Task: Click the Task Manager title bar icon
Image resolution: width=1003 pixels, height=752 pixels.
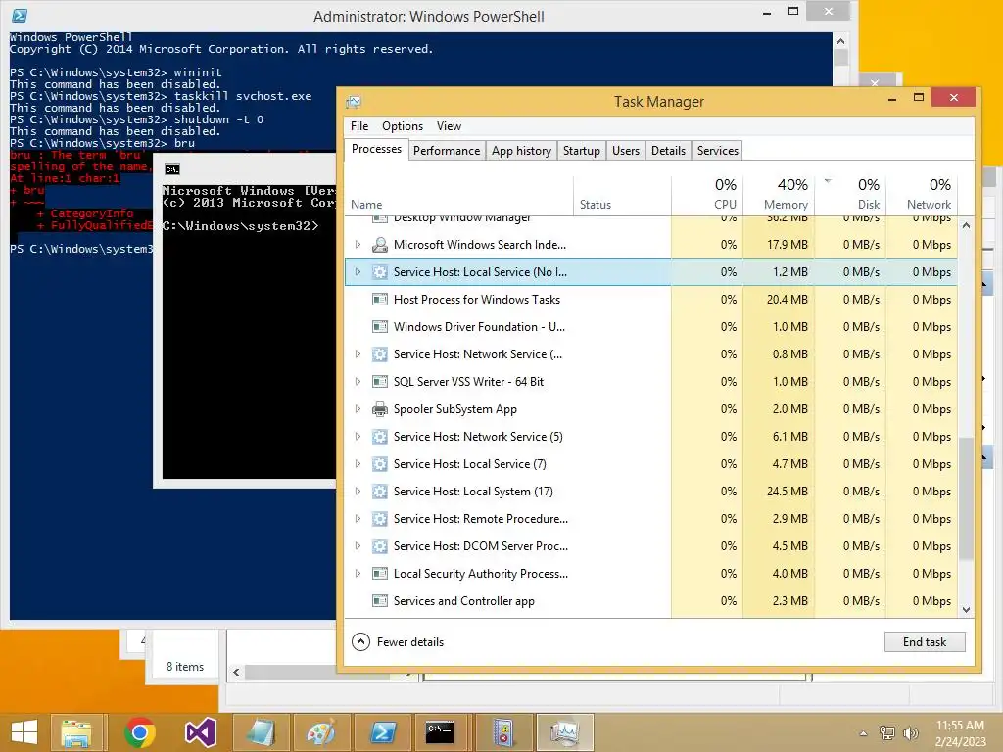Action: (354, 102)
